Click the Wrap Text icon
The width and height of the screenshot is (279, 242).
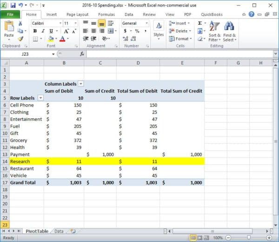(111, 23)
